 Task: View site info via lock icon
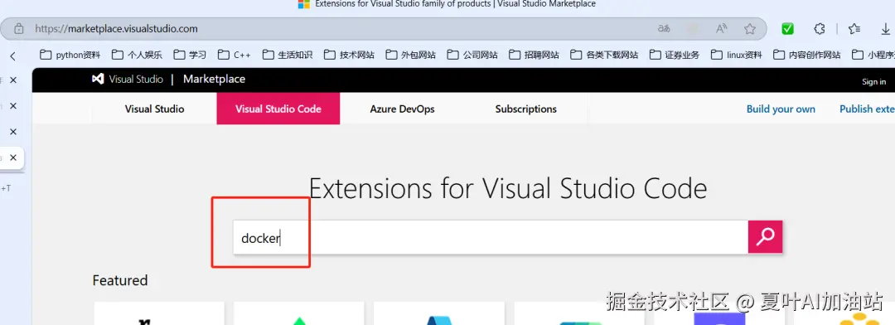pos(19,28)
